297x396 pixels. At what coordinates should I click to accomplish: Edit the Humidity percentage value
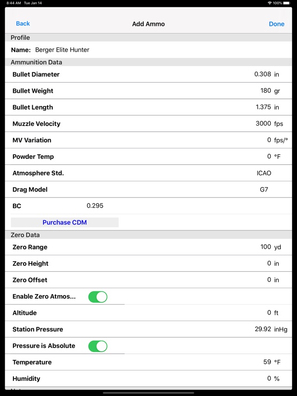point(269,378)
